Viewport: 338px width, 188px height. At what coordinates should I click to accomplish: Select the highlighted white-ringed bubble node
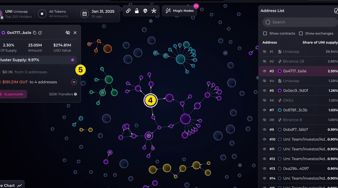[x=150, y=100]
